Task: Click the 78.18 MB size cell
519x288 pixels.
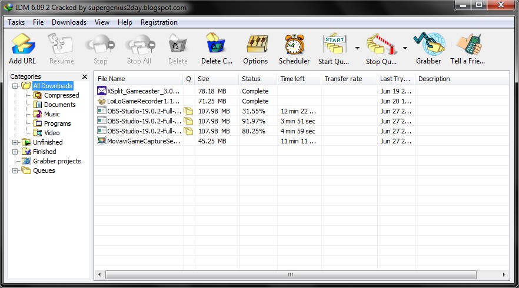Action: 212,91
